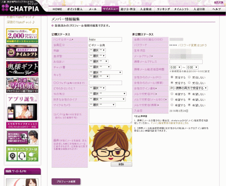Select 希望しない for メルマガ受信(携帯)
The height and width of the screenshot is (186, 226).
(189, 105)
